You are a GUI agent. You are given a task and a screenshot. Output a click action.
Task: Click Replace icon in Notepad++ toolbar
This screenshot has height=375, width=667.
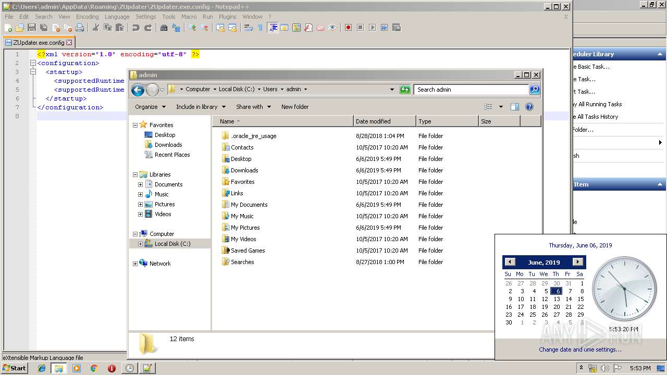click(x=176, y=28)
